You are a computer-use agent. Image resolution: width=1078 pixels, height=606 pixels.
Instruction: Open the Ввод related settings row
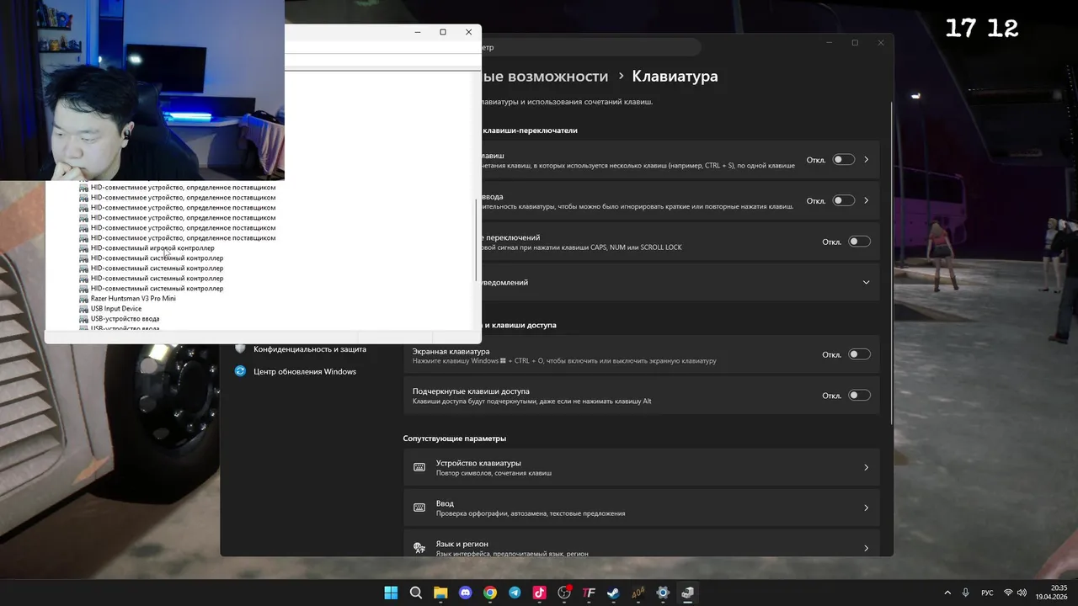pyautogui.click(x=642, y=508)
